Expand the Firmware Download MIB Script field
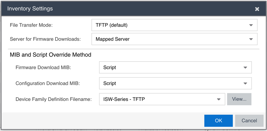Viewport: 267px width, 131px height. 175,68
